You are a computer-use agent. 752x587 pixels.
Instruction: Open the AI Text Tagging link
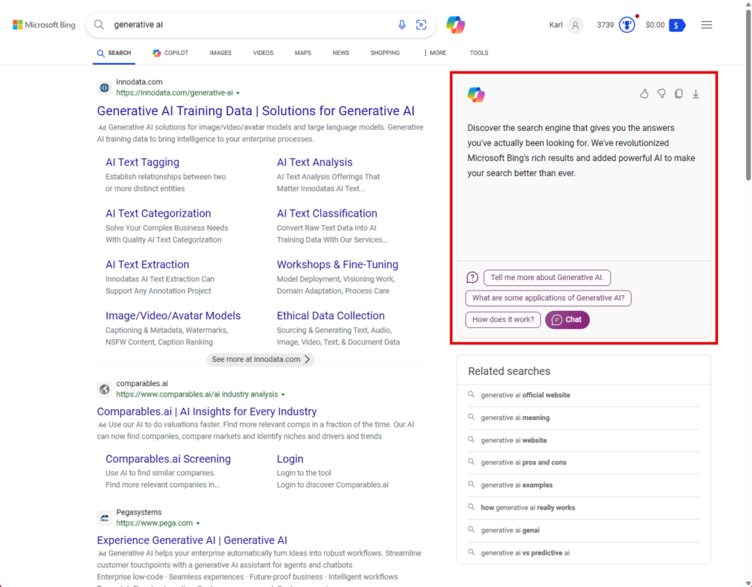point(142,163)
